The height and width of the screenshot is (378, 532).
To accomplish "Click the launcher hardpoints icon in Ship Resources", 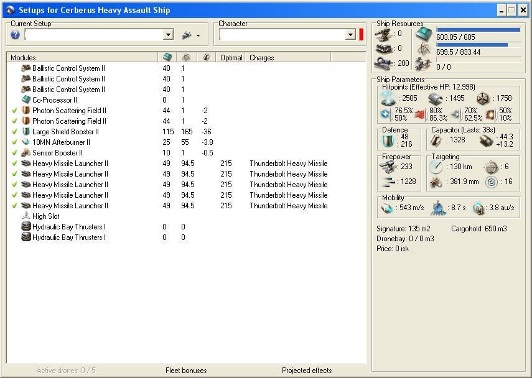I will tap(385, 49).
